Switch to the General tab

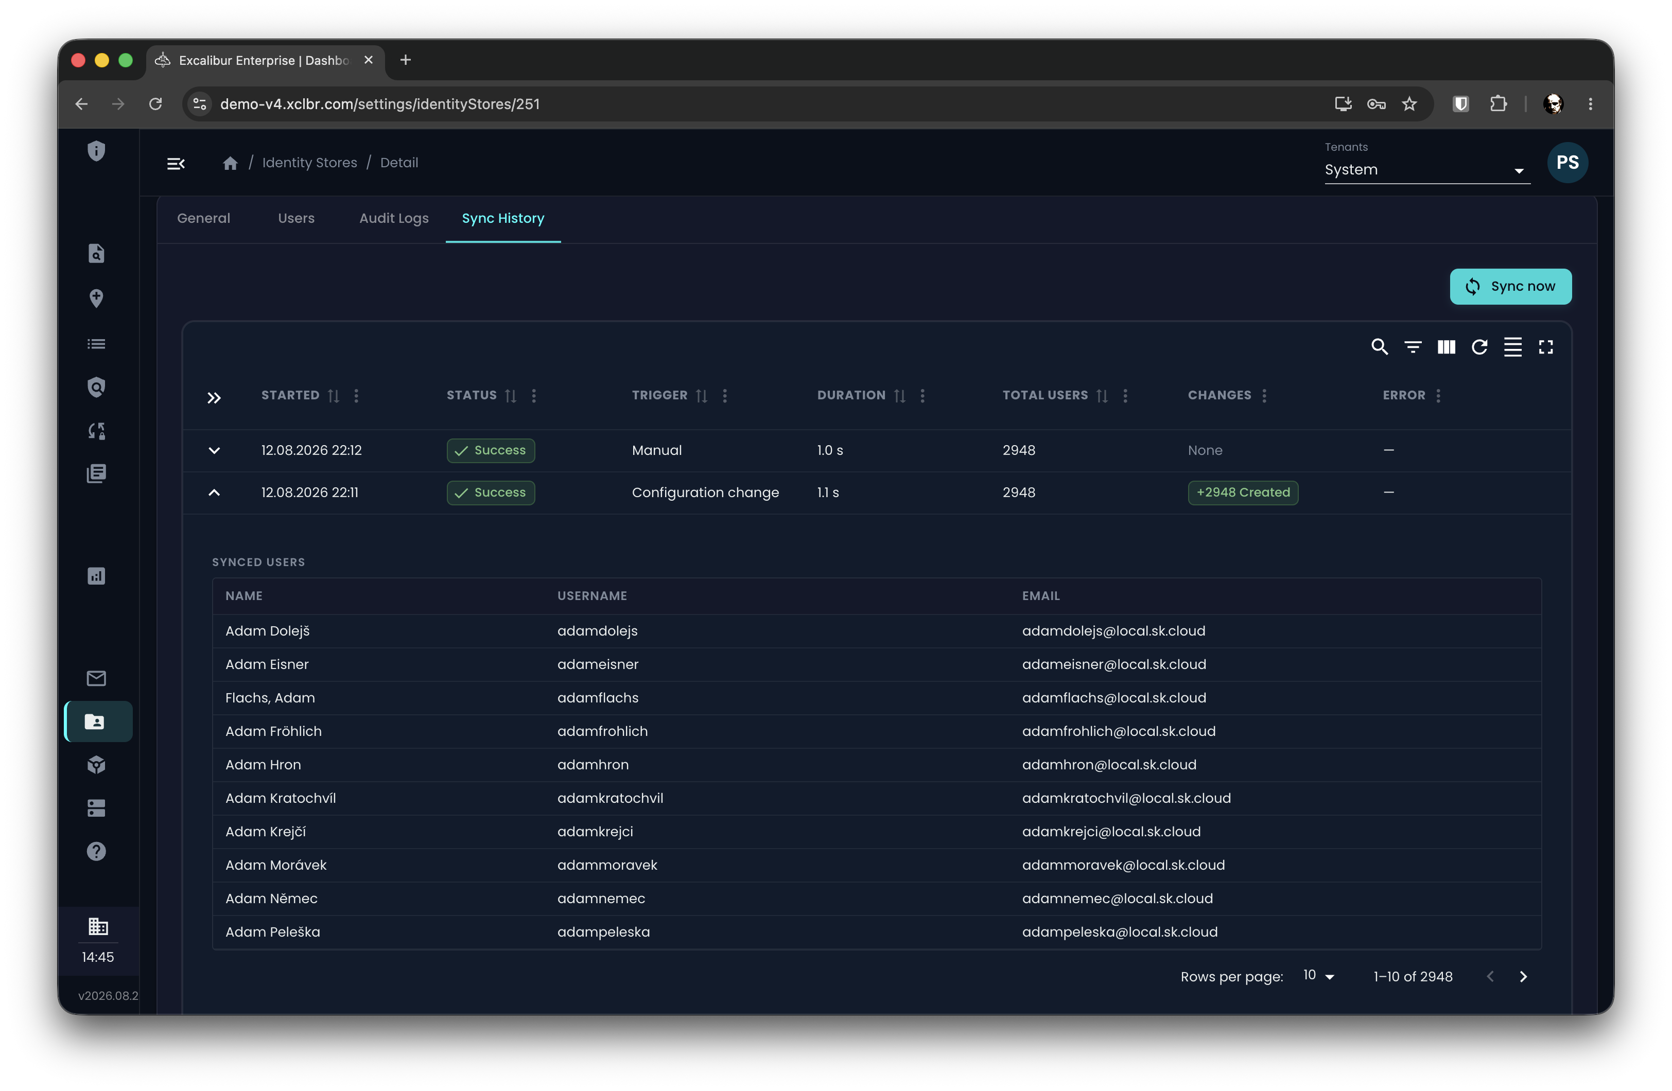(203, 219)
